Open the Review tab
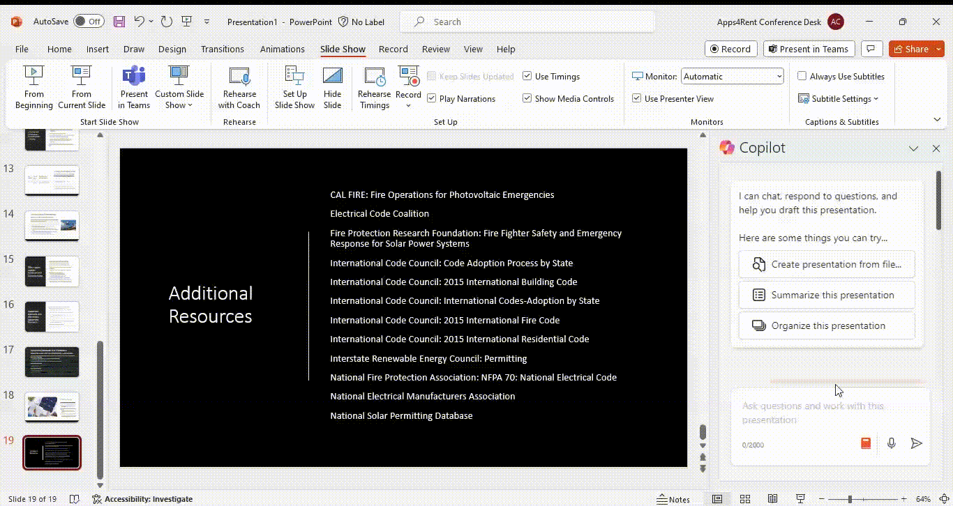 click(x=435, y=49)
